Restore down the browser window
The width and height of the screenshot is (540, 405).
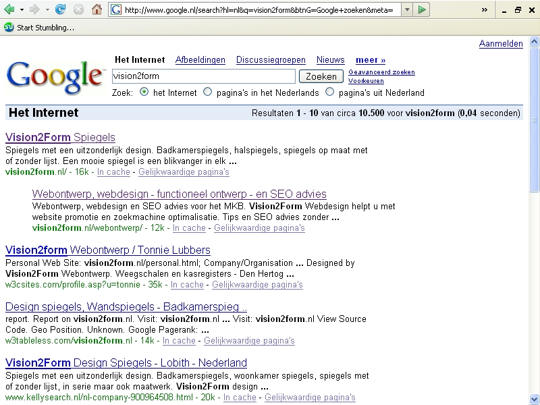[518, 10]
